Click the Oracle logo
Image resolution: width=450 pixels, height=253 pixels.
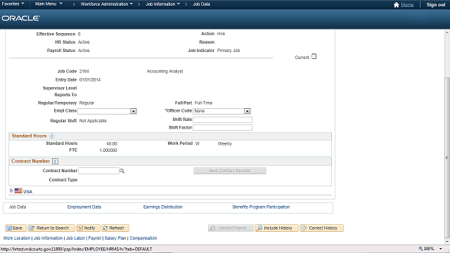[20, 18]
